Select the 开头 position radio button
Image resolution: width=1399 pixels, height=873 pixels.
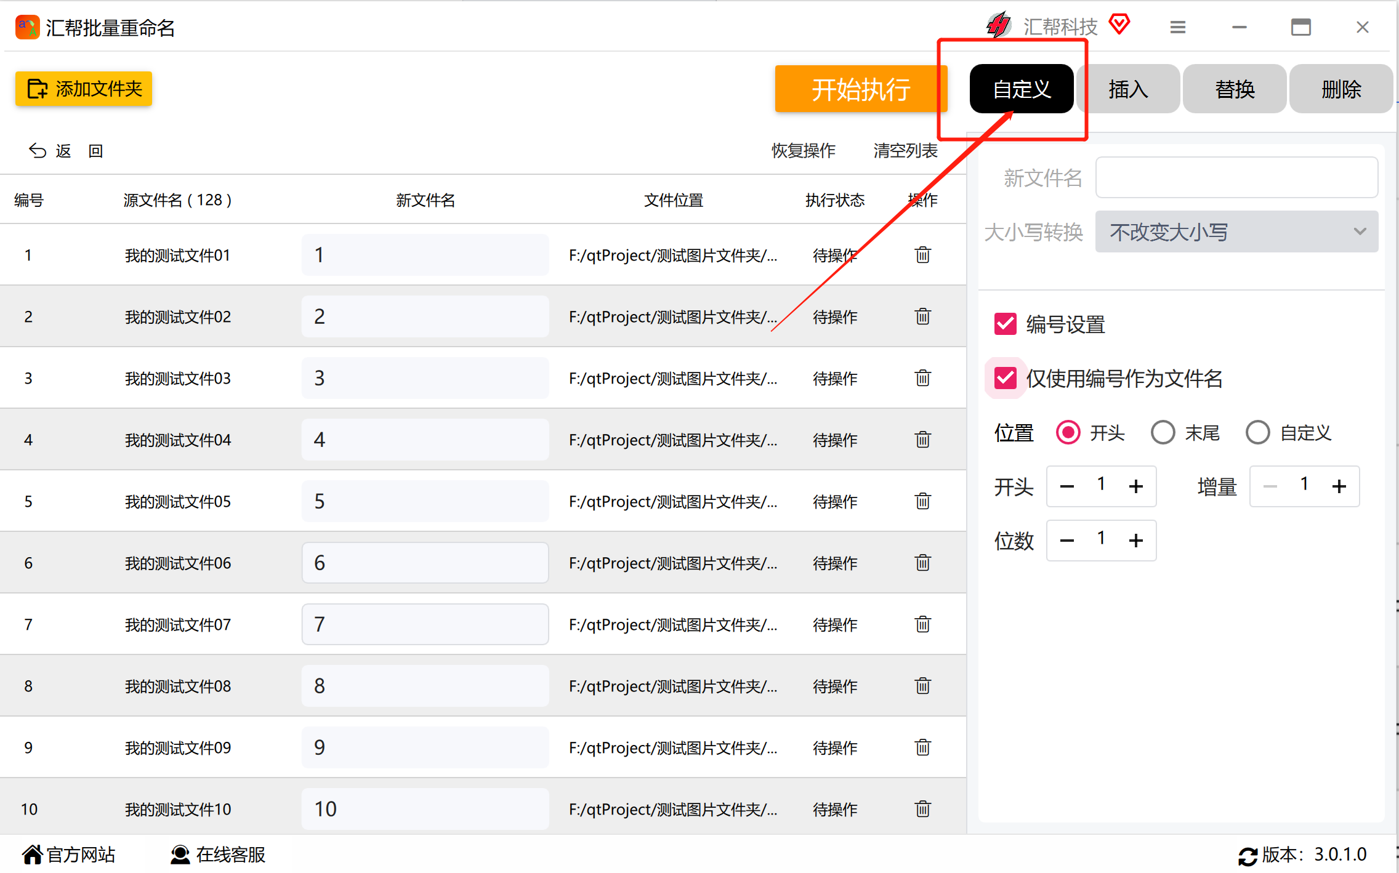point(1068,432)
